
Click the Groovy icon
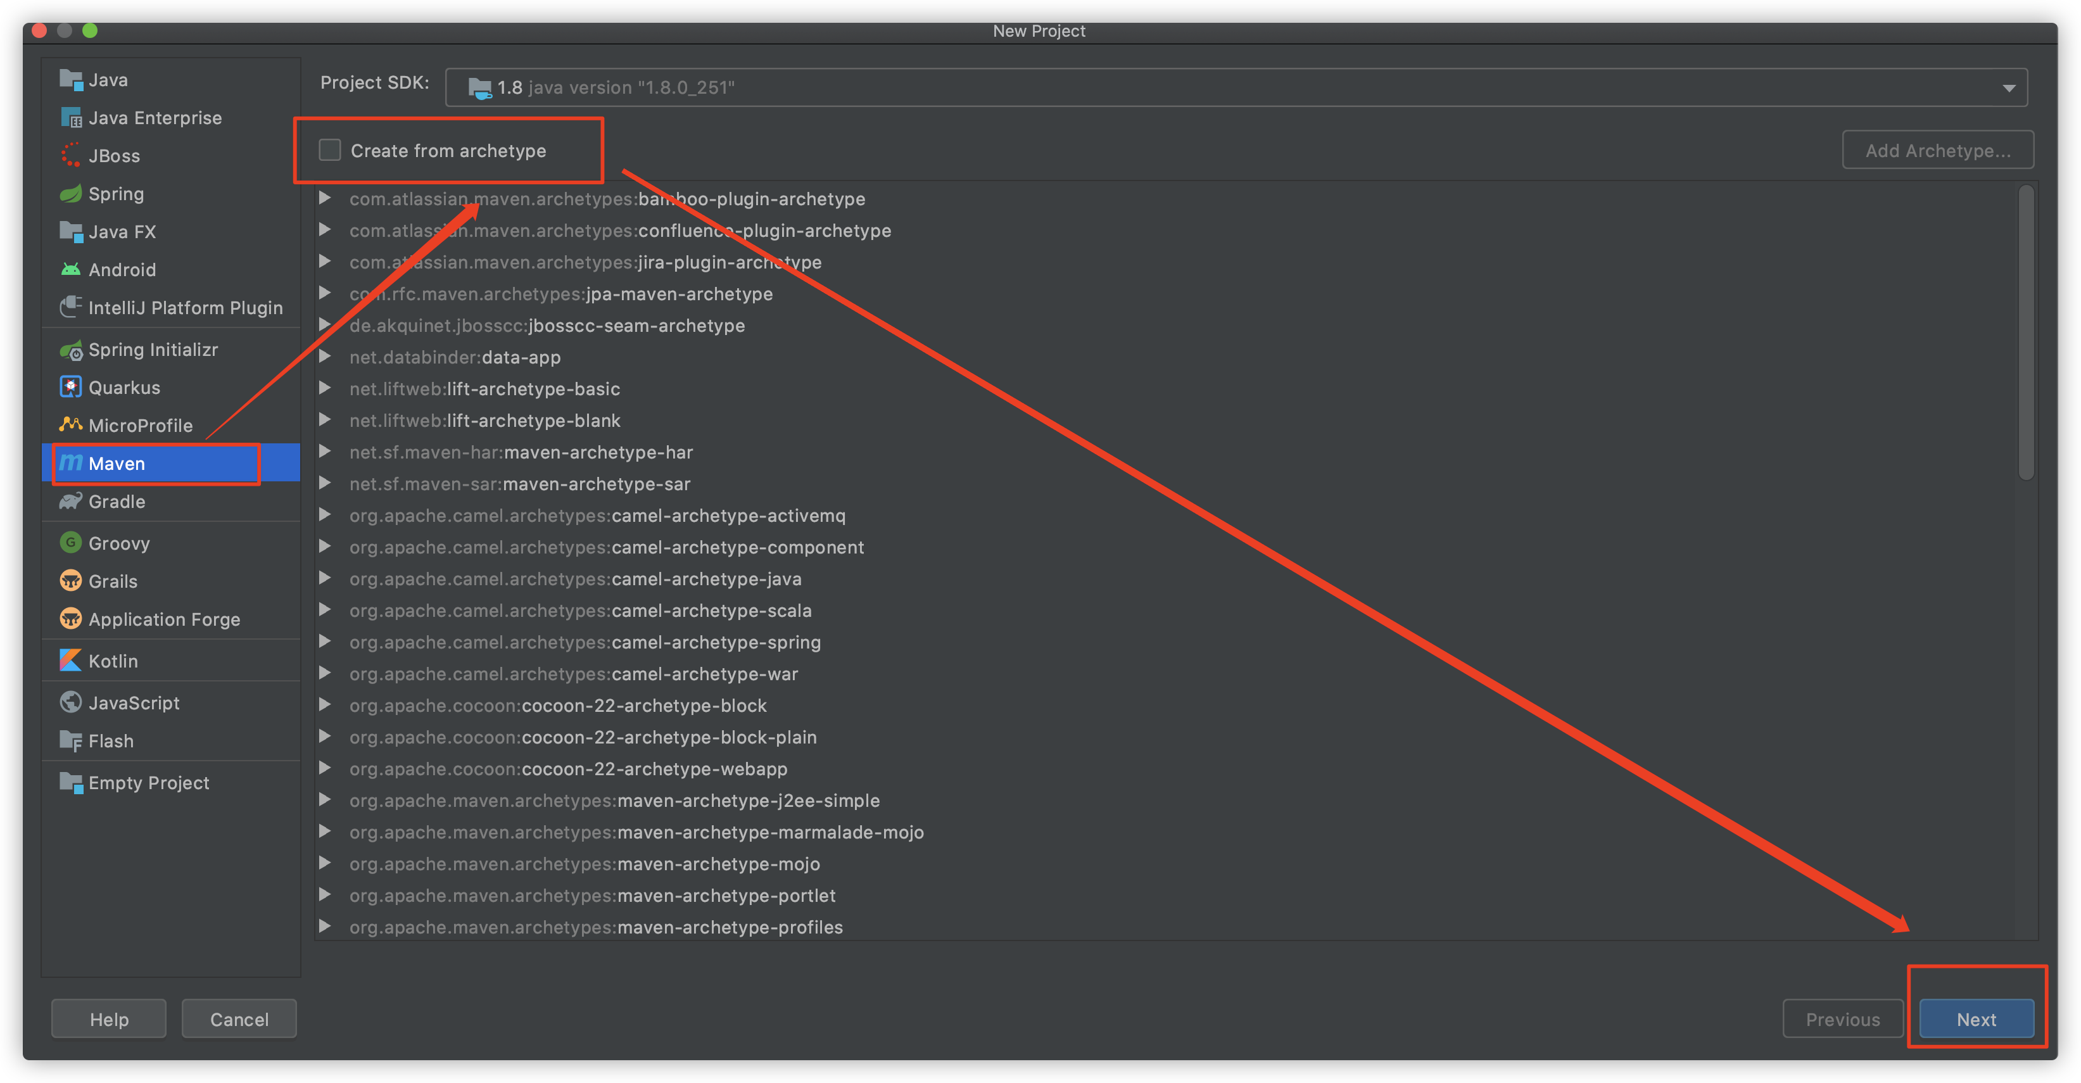pyautogui.click(x=71, y=543)
